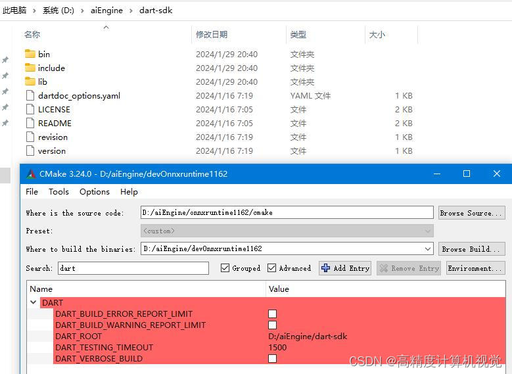This screenshot has width=512, height=374.
Task: Click the dartdoc_options.yaml file name
Action: 79,96
